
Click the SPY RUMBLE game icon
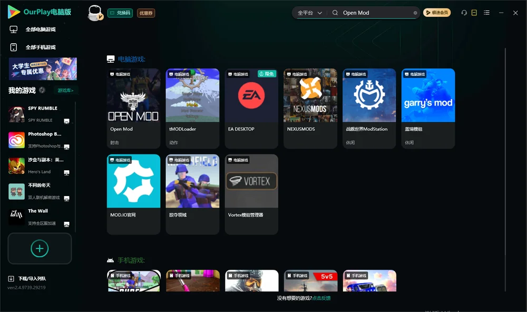(16, 114)
